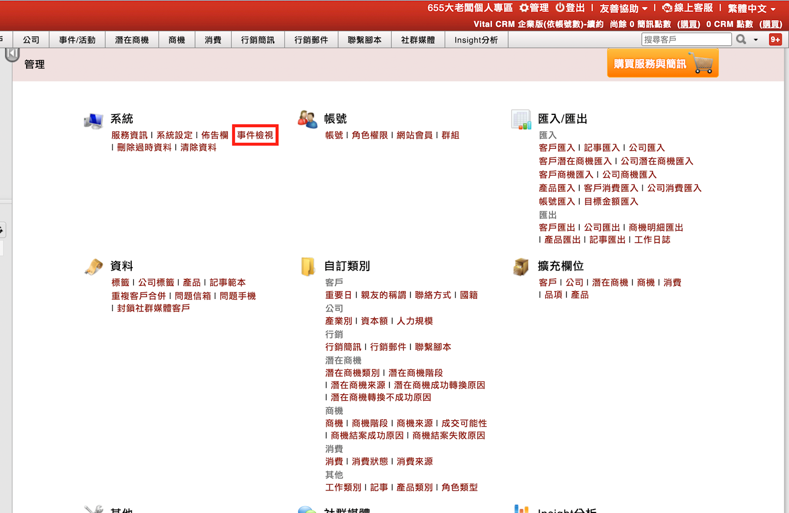This screenshot has height=513, width=789.
Task: Click the 擴充欄位 box icon
Action: point(521,266)
